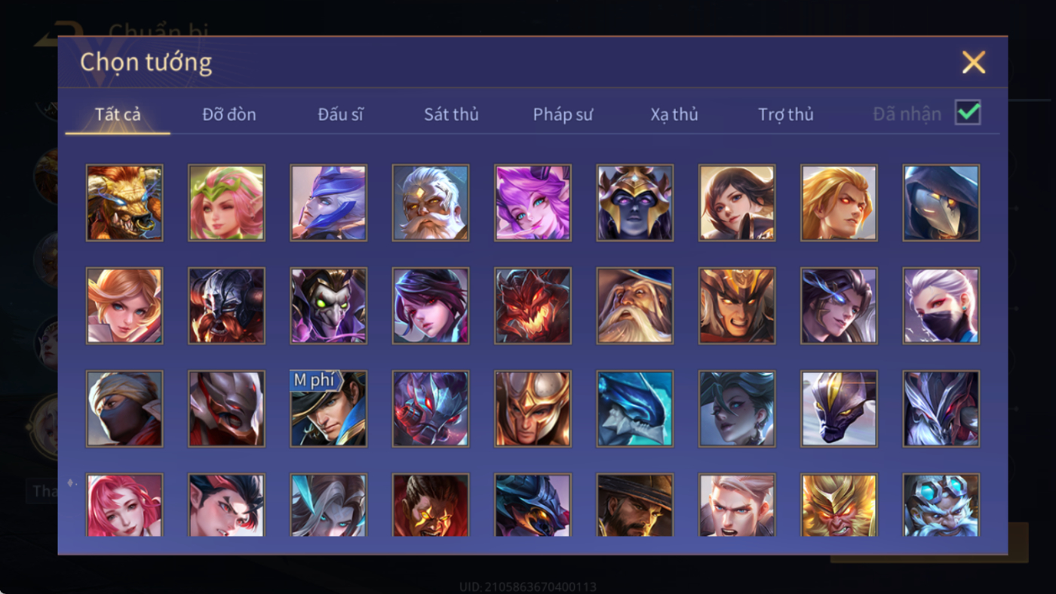Select the white-haired masked ninja hero

tap(941, 306)
